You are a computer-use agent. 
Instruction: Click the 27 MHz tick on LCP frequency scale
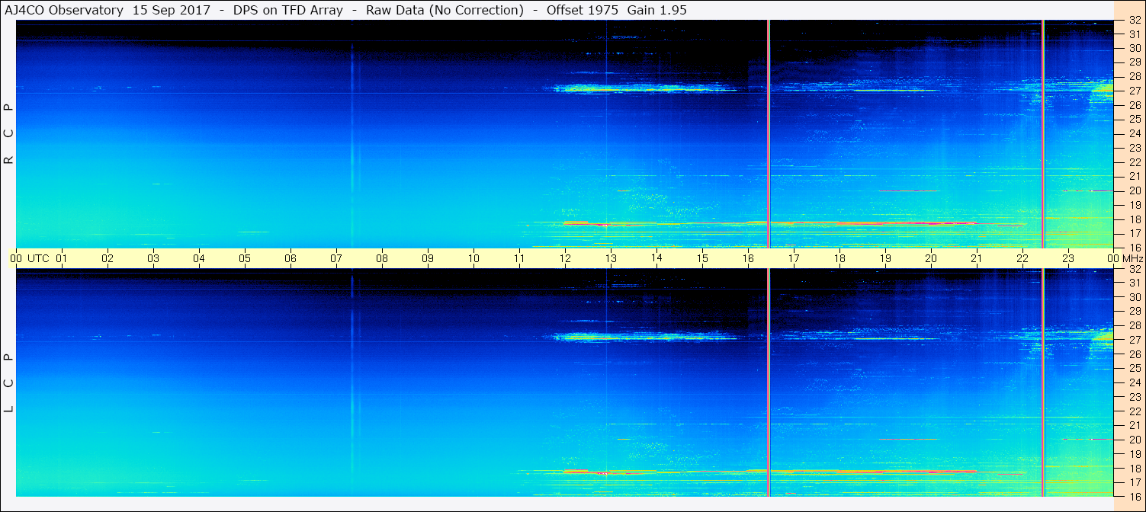1134,340
